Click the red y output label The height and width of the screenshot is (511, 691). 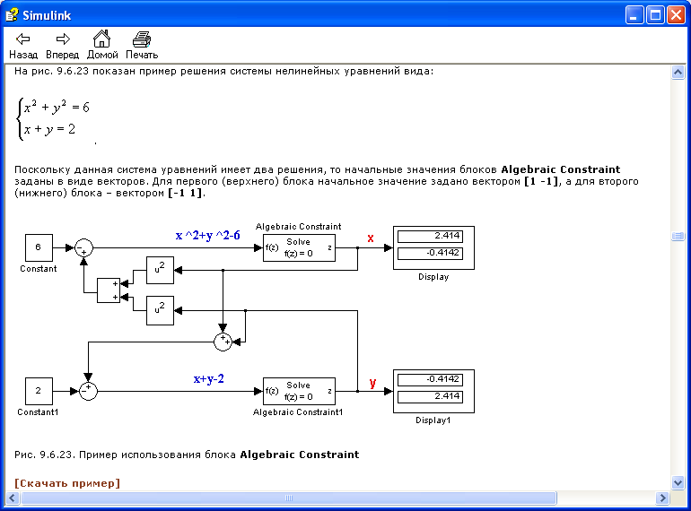click(372, 383)
